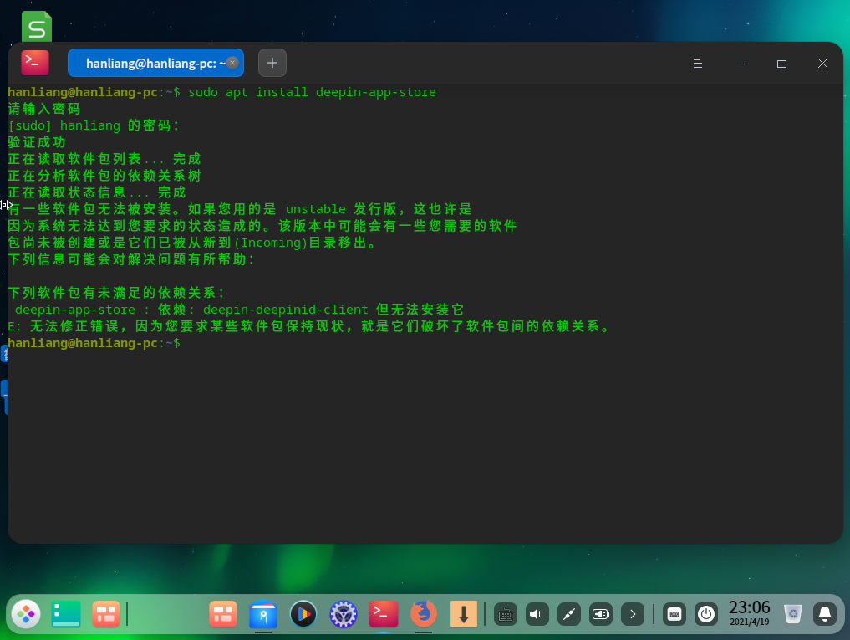
Task: Launch Firefox browser from dock
Action: coord(424,615)
